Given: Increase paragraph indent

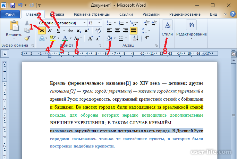Looking at the screenshot, I should (x=154, y=23).
